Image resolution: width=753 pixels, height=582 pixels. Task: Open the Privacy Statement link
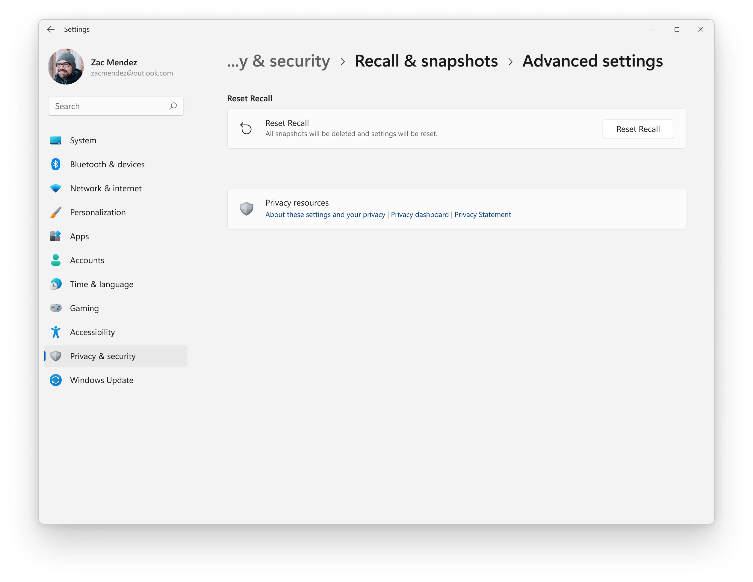click(482, 215)
